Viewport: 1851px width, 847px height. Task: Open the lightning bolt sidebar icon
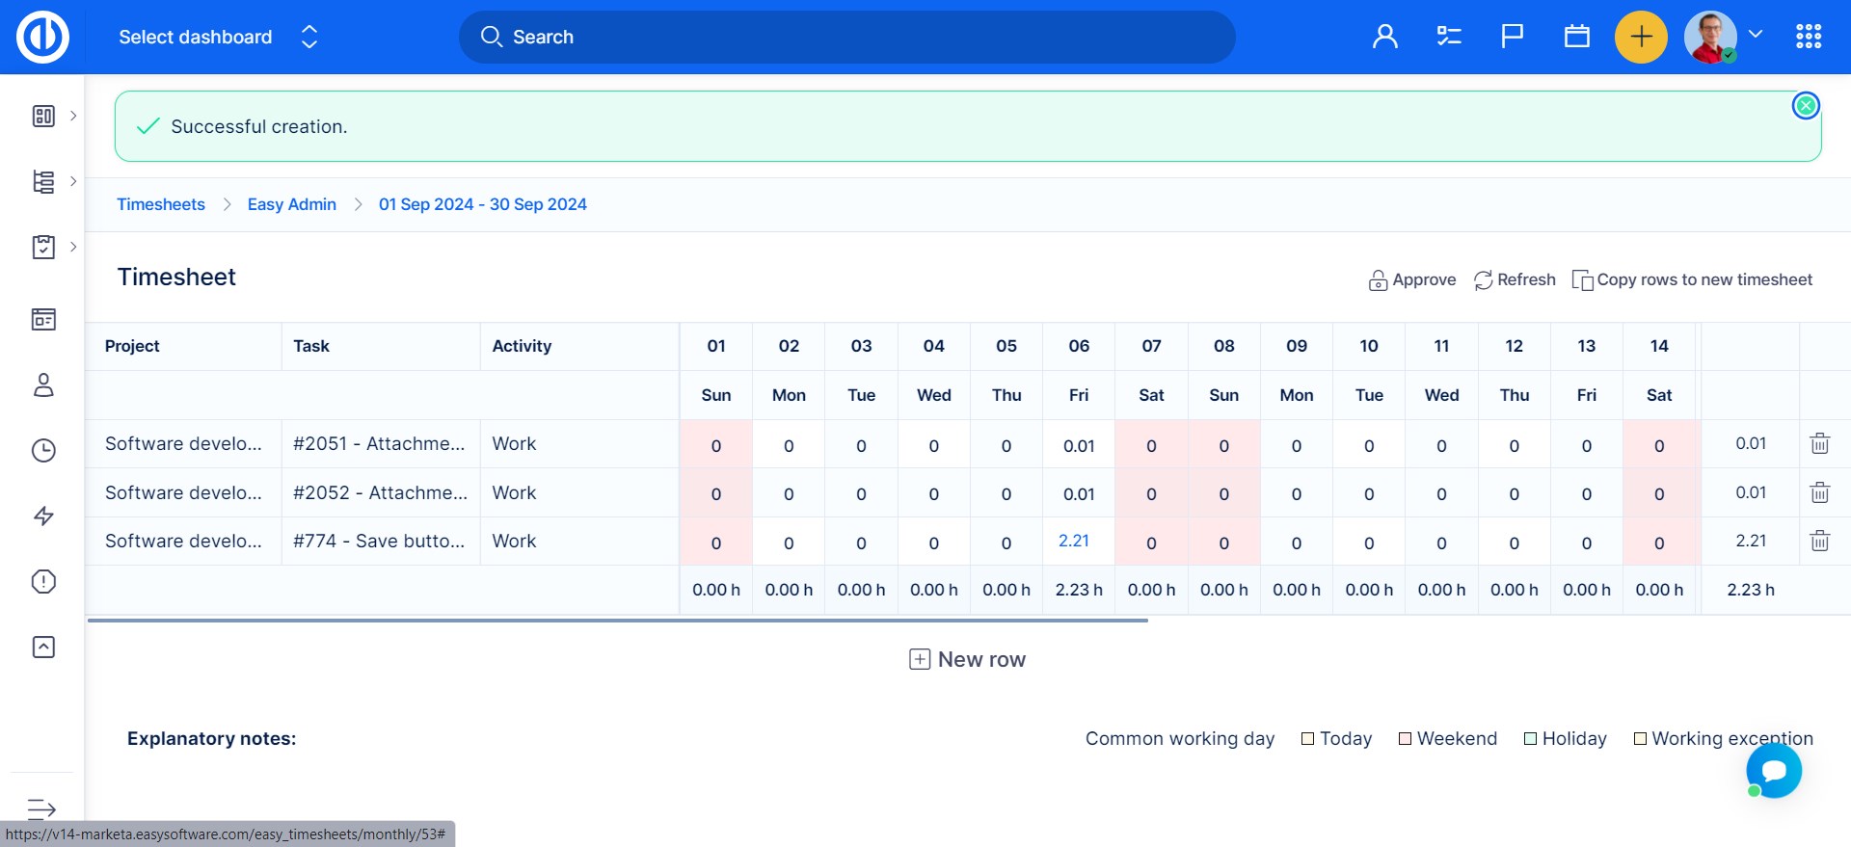click(43, 516)
